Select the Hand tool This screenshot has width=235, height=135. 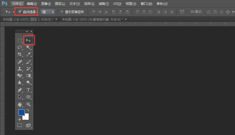[x=20, y=104]
